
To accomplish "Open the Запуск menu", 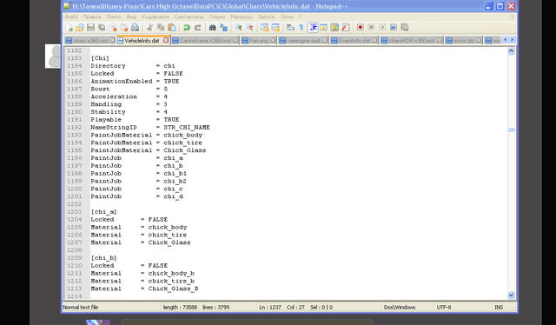I will [267, 17].
